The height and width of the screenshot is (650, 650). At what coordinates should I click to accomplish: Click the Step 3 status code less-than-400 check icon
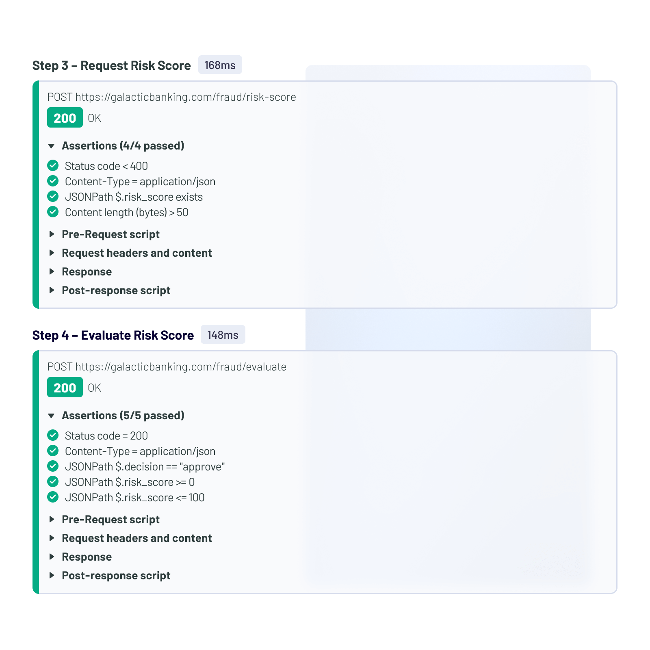[x=53, y=166]
